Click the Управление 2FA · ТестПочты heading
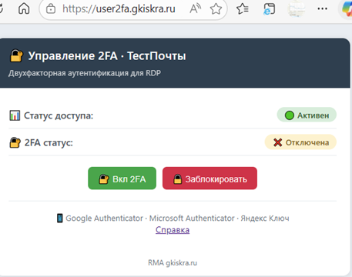Image resolution: width=352 pixels, height=277 pixels. click(x=107, y=56)
